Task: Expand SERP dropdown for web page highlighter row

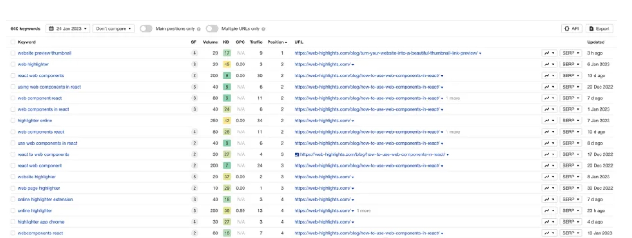Action: (571, 188)
